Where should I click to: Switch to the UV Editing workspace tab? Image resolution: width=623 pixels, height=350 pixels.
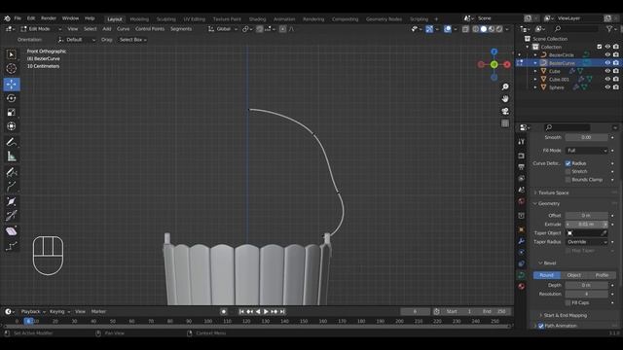(195, 19)
